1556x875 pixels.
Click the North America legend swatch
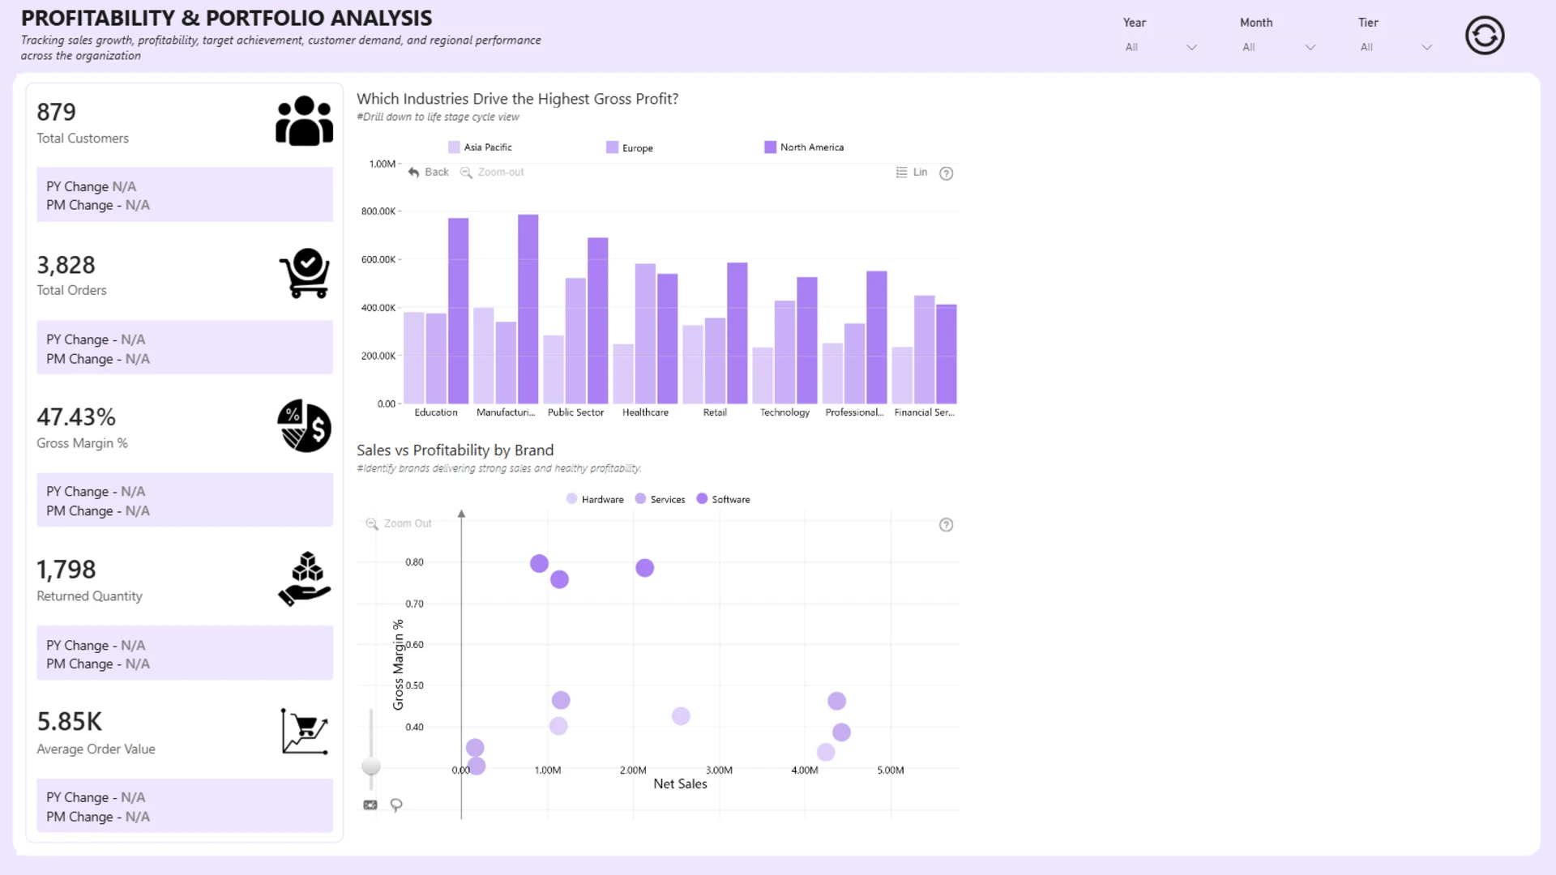point(770,147)
